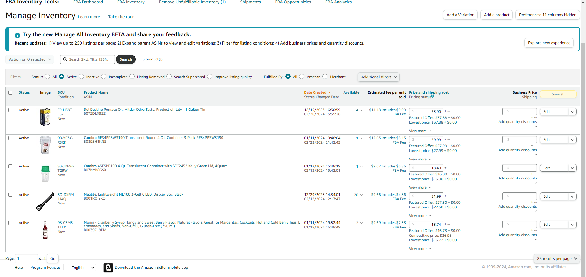586x277 pixels.
Task: Expand View more for Del Destino Pomace Oil
Action: (x=420, y=131)
